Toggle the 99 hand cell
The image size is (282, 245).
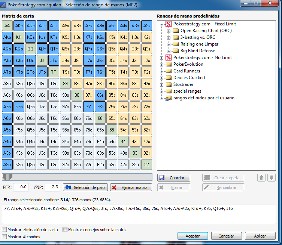[x=65, y=84]
